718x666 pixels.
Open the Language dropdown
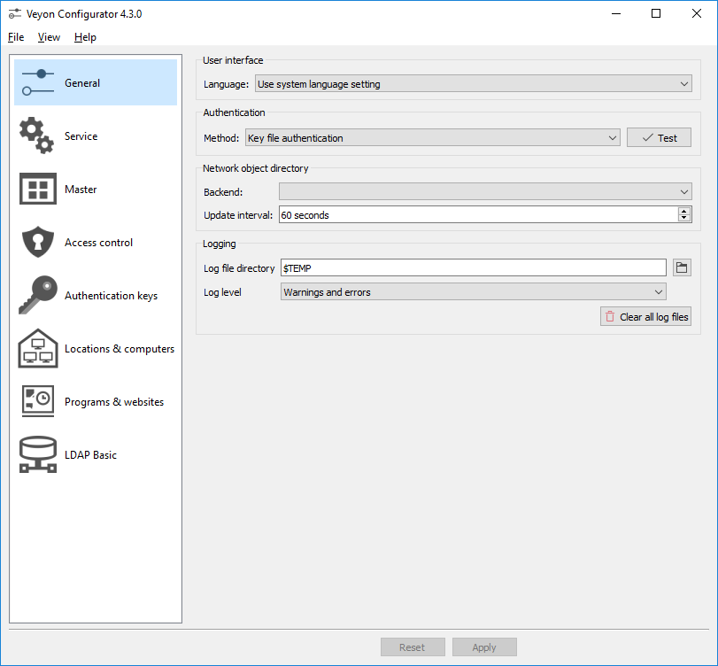click(473, 84)
